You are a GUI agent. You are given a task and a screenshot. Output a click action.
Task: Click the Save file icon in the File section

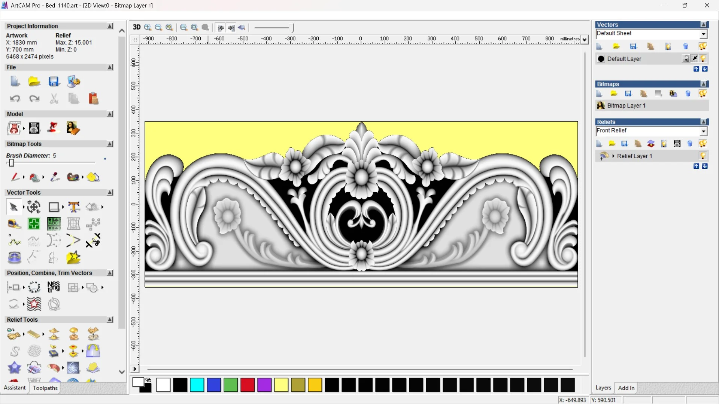pos(54,82)
